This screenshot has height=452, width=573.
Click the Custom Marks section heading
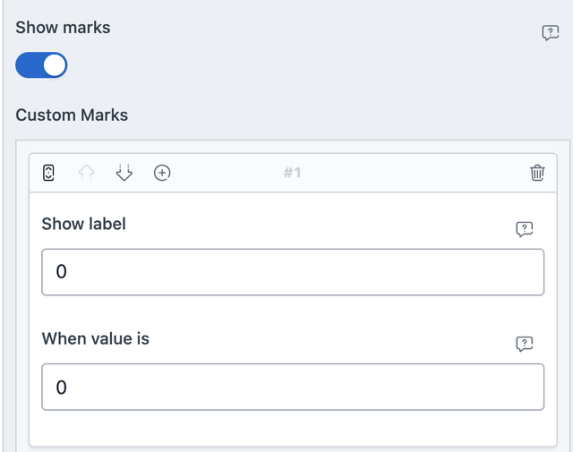tap(72, 115)
